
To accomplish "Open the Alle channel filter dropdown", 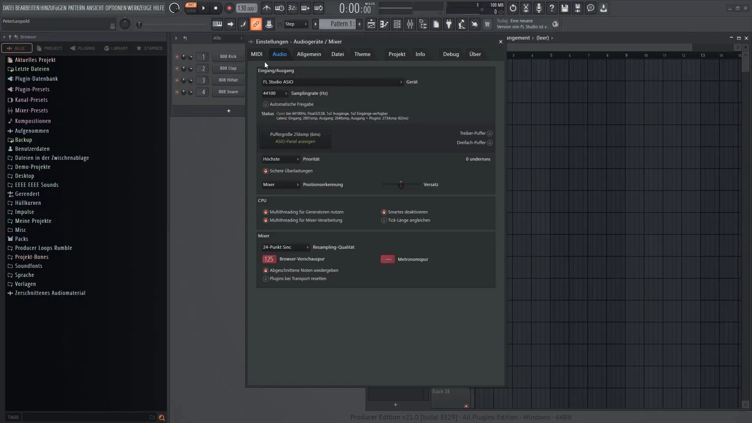I will click(x=228, y=38).
